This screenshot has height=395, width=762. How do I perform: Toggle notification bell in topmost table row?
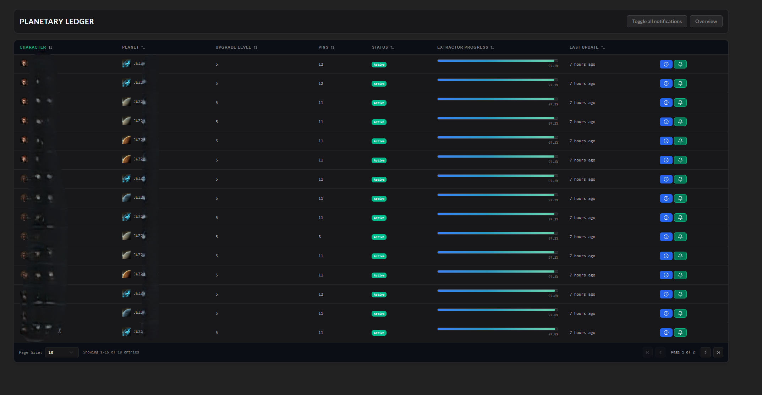(680, 64)
